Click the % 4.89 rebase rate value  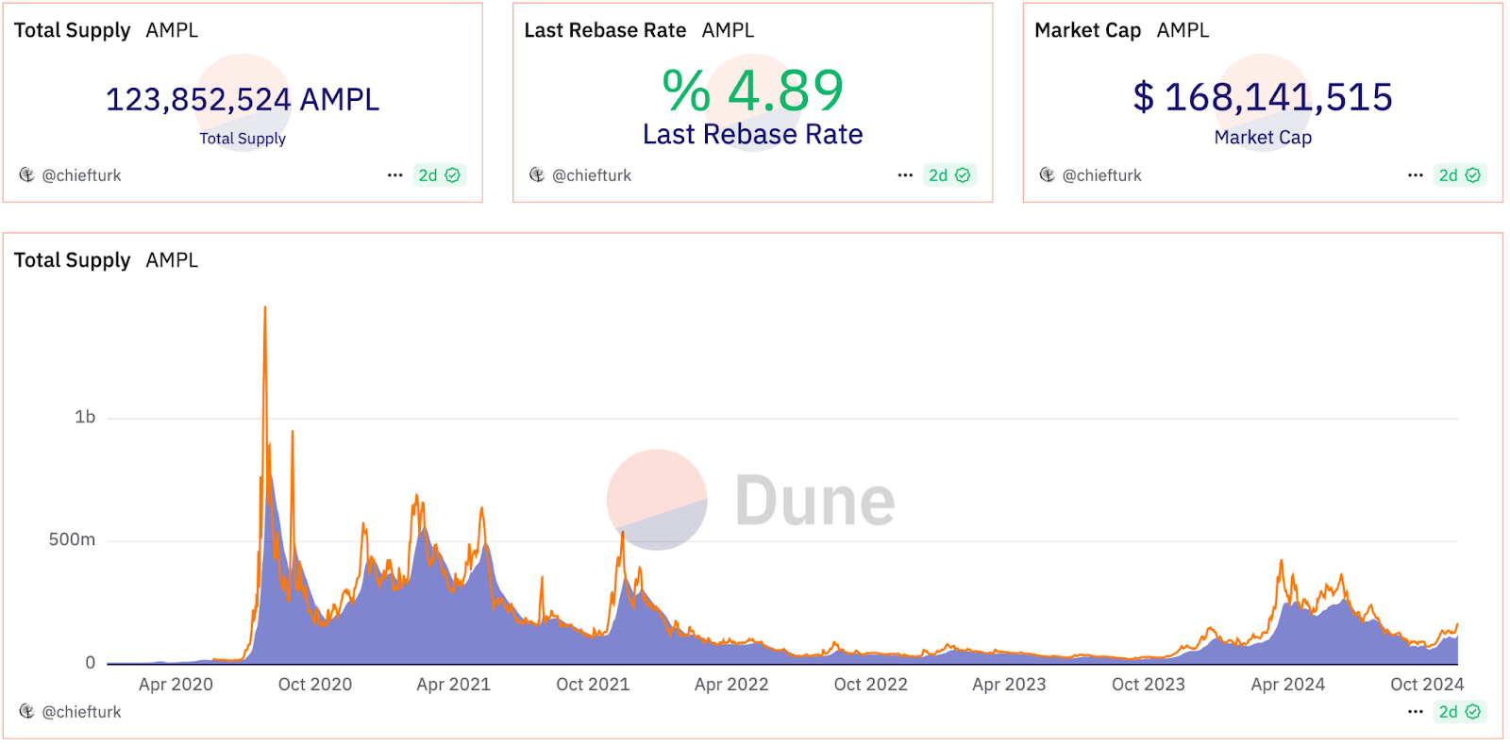pos(753,91)
